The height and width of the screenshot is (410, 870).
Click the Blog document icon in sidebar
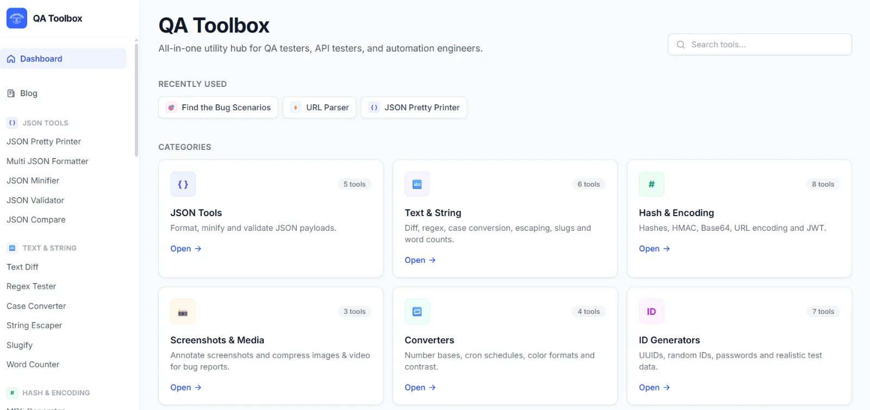point(11,93)
